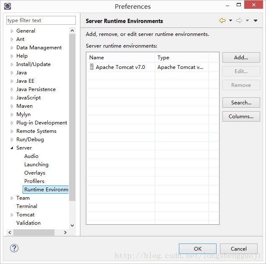The width and height of the screenshot is (266, 264).
Task: Expand the Java EE node
Action: [12, 81]
